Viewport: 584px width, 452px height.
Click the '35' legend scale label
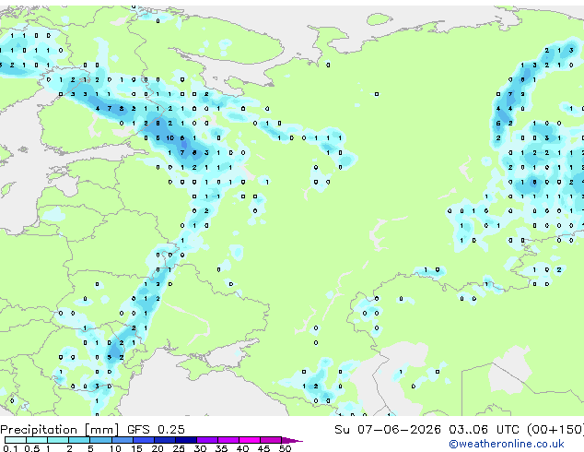(221, 448)
